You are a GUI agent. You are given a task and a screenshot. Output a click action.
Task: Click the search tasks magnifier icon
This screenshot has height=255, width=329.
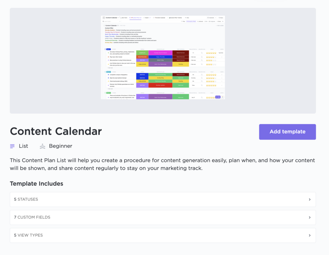pyautogui.click(x=103, y=22)
